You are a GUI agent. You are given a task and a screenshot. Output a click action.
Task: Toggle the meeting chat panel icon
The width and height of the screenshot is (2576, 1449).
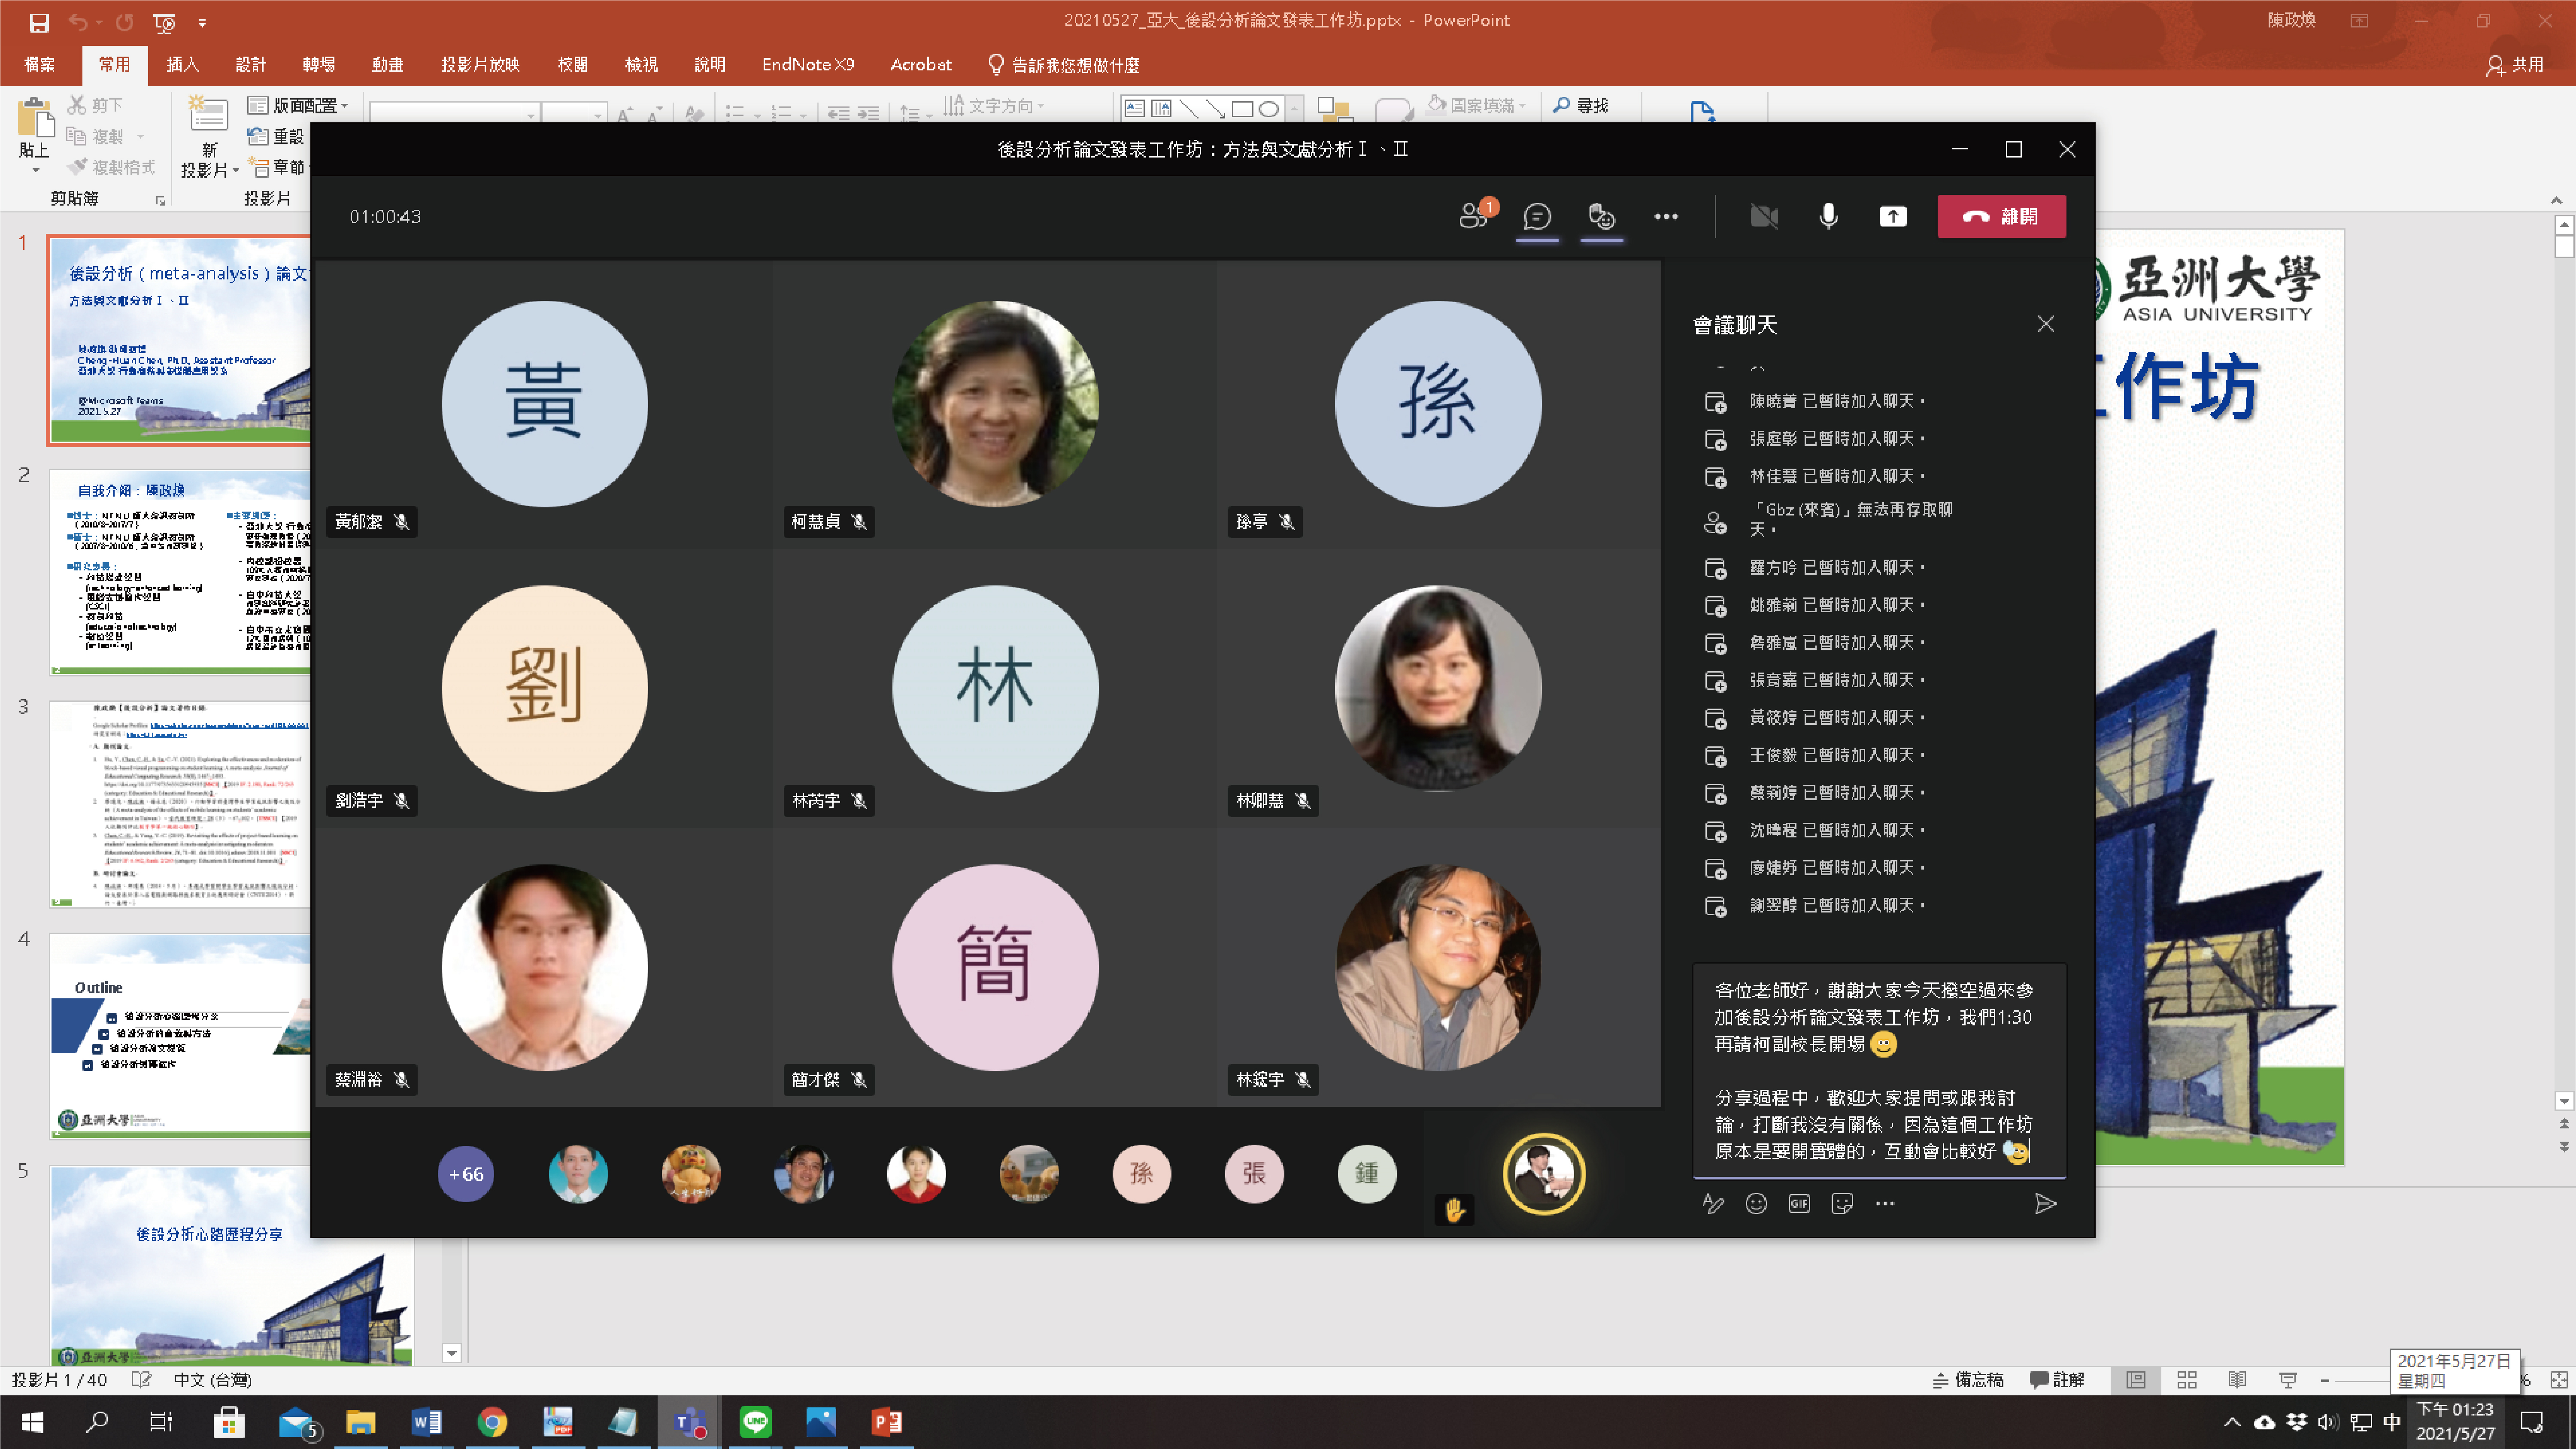(1537, 216)
